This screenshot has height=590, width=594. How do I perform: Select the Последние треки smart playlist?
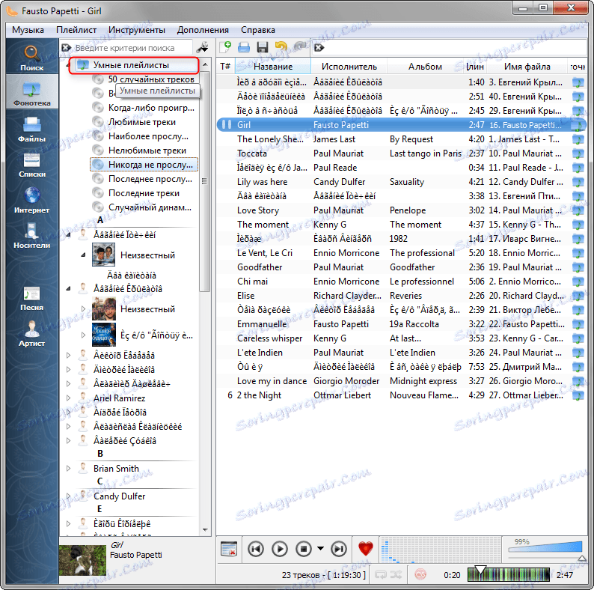pyautogui.click(x=144, y=193)
